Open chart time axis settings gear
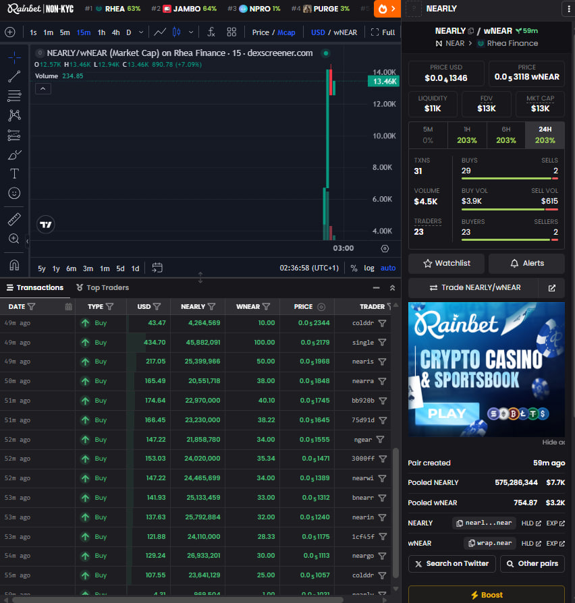 coord(385,248)
